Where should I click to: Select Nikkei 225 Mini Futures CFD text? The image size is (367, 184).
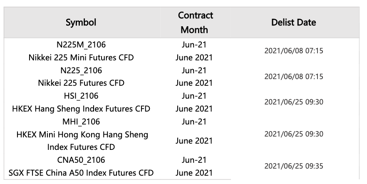81,57
